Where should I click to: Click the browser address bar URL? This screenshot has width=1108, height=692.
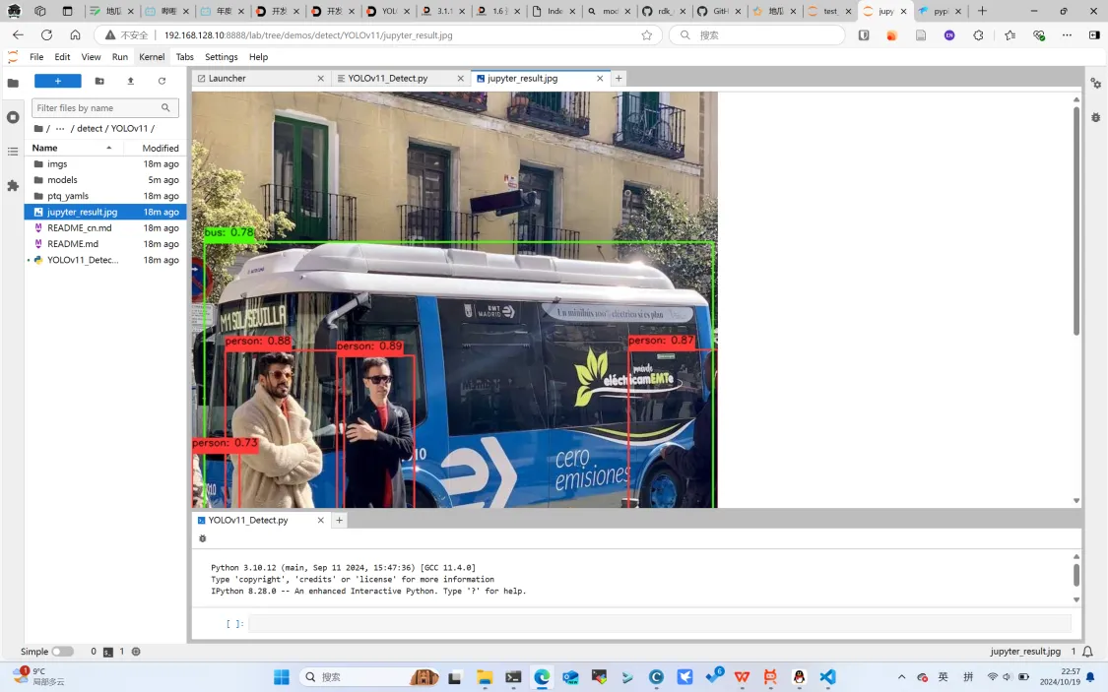[x=308, y=35]
